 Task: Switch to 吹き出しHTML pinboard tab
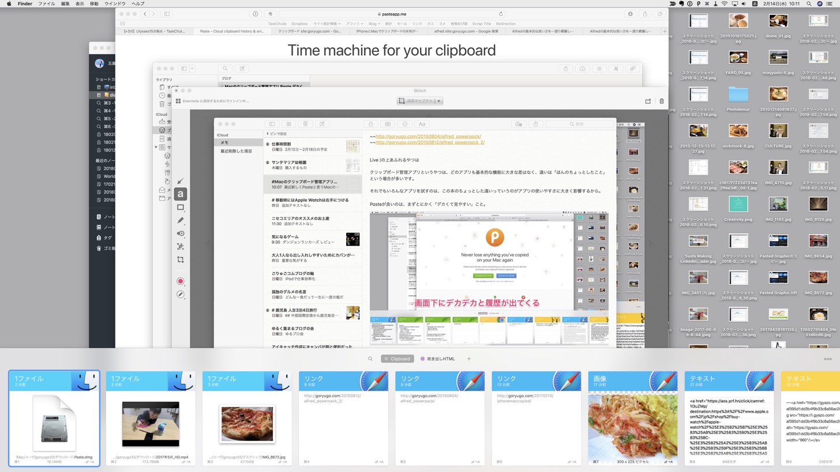438,359
